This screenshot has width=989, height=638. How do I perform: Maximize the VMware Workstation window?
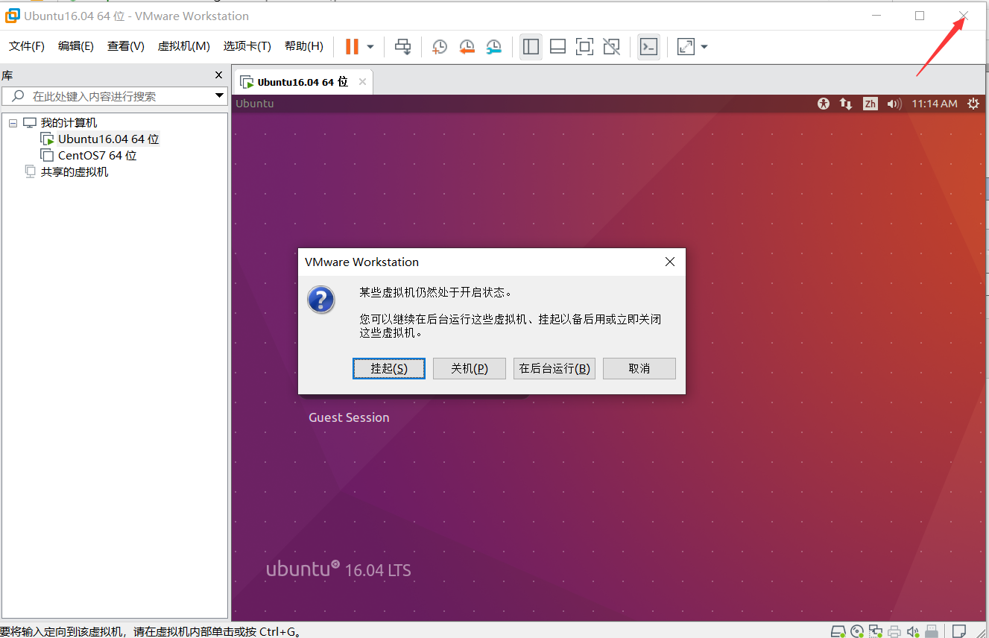pyautogui.click(x=920, y=16)
